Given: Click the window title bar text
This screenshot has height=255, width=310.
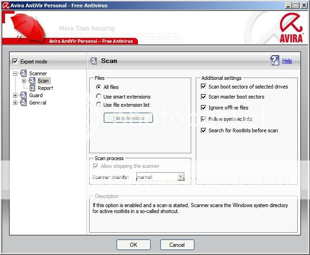Looking at the screenshot, I should (x=59, y=5).
